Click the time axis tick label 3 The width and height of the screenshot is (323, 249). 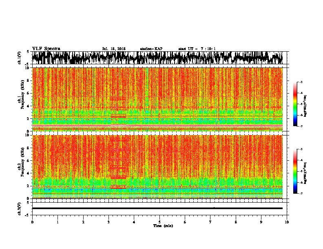point(108,222)
